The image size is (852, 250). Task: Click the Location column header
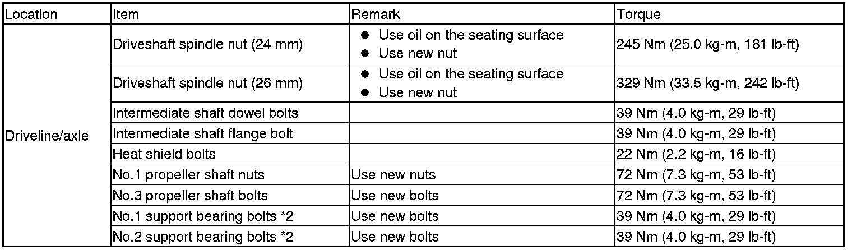point(31,15)
